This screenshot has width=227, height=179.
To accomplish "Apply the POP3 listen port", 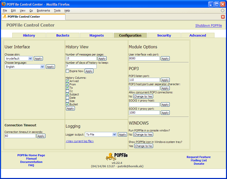I will point(165,80).
